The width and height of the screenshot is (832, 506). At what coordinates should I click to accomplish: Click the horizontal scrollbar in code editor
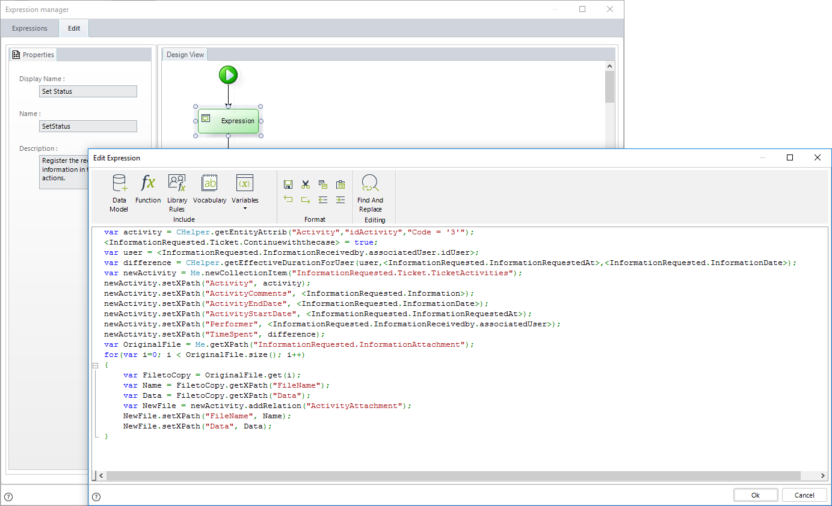(454, 475)
